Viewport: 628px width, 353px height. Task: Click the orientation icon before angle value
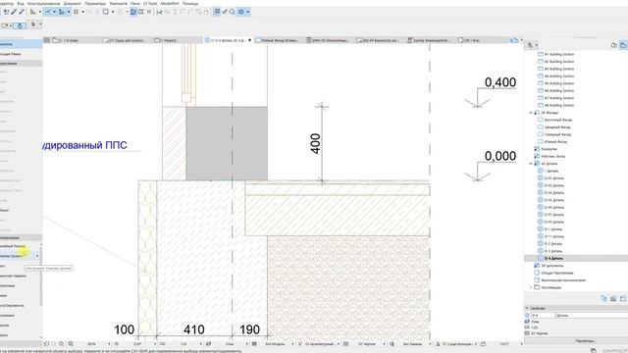[x=117, y=344]
